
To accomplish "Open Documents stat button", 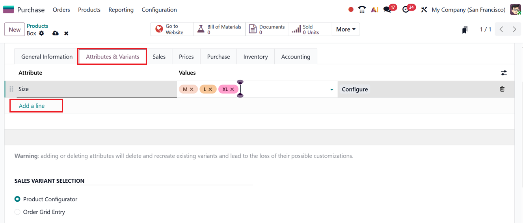I will point(267,29).
